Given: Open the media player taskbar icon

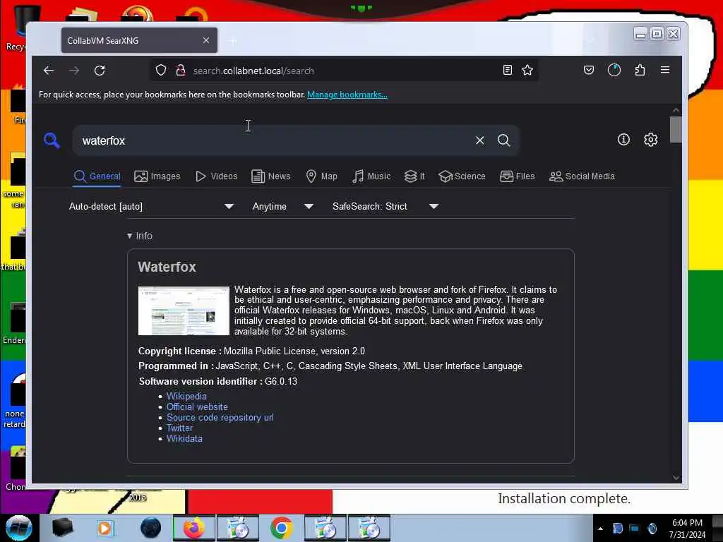Looking at the screenshot, I should 104,528.
